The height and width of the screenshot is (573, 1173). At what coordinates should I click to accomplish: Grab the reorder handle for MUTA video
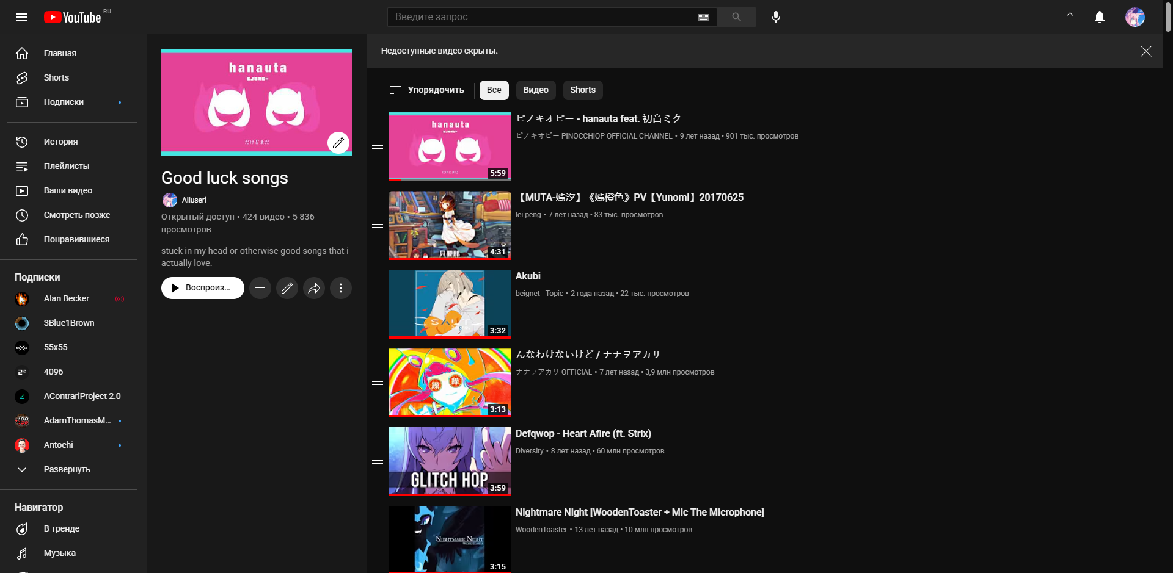(378, 226)
